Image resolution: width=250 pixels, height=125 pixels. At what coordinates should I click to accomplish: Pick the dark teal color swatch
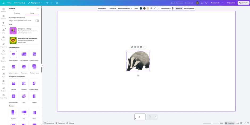(x=141, y=8)
